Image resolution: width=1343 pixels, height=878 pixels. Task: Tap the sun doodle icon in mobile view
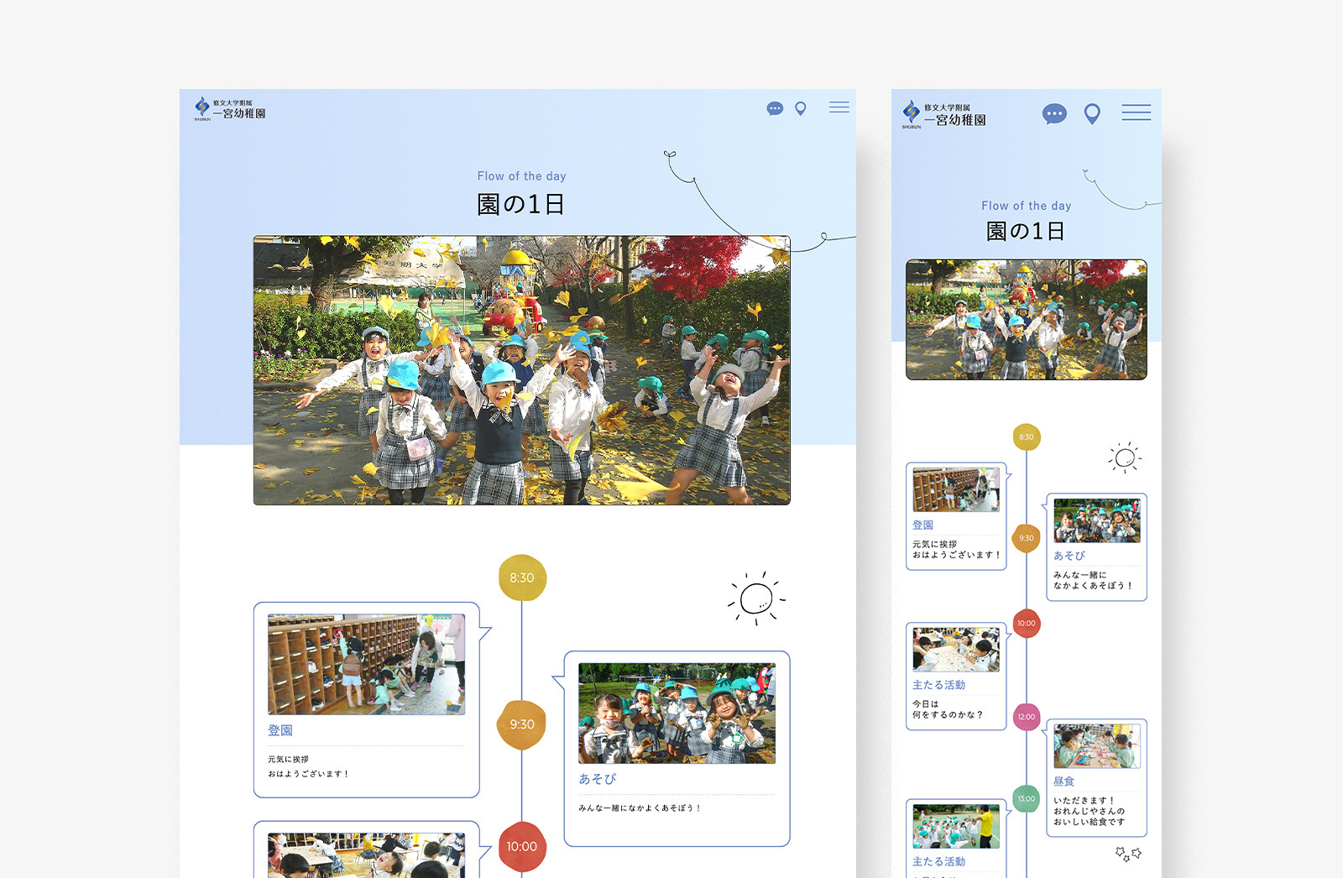pos(1125,457)
